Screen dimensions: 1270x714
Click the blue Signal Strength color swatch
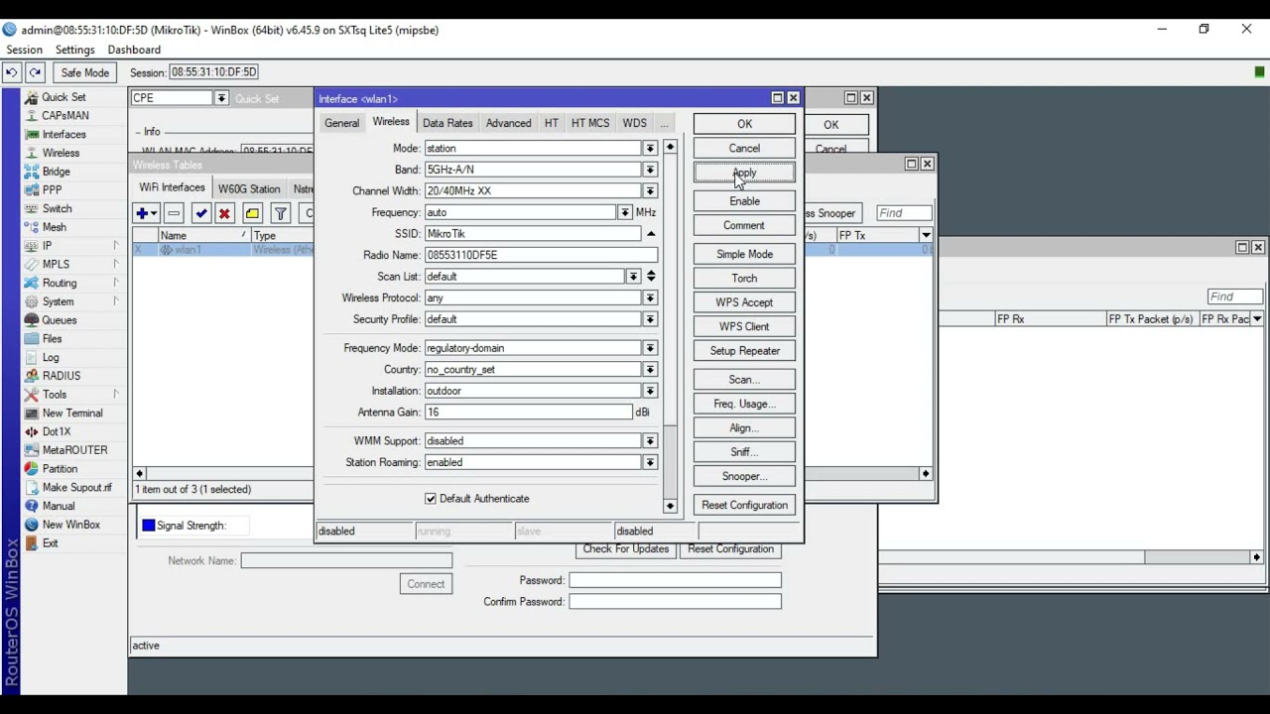coord(149,526)
